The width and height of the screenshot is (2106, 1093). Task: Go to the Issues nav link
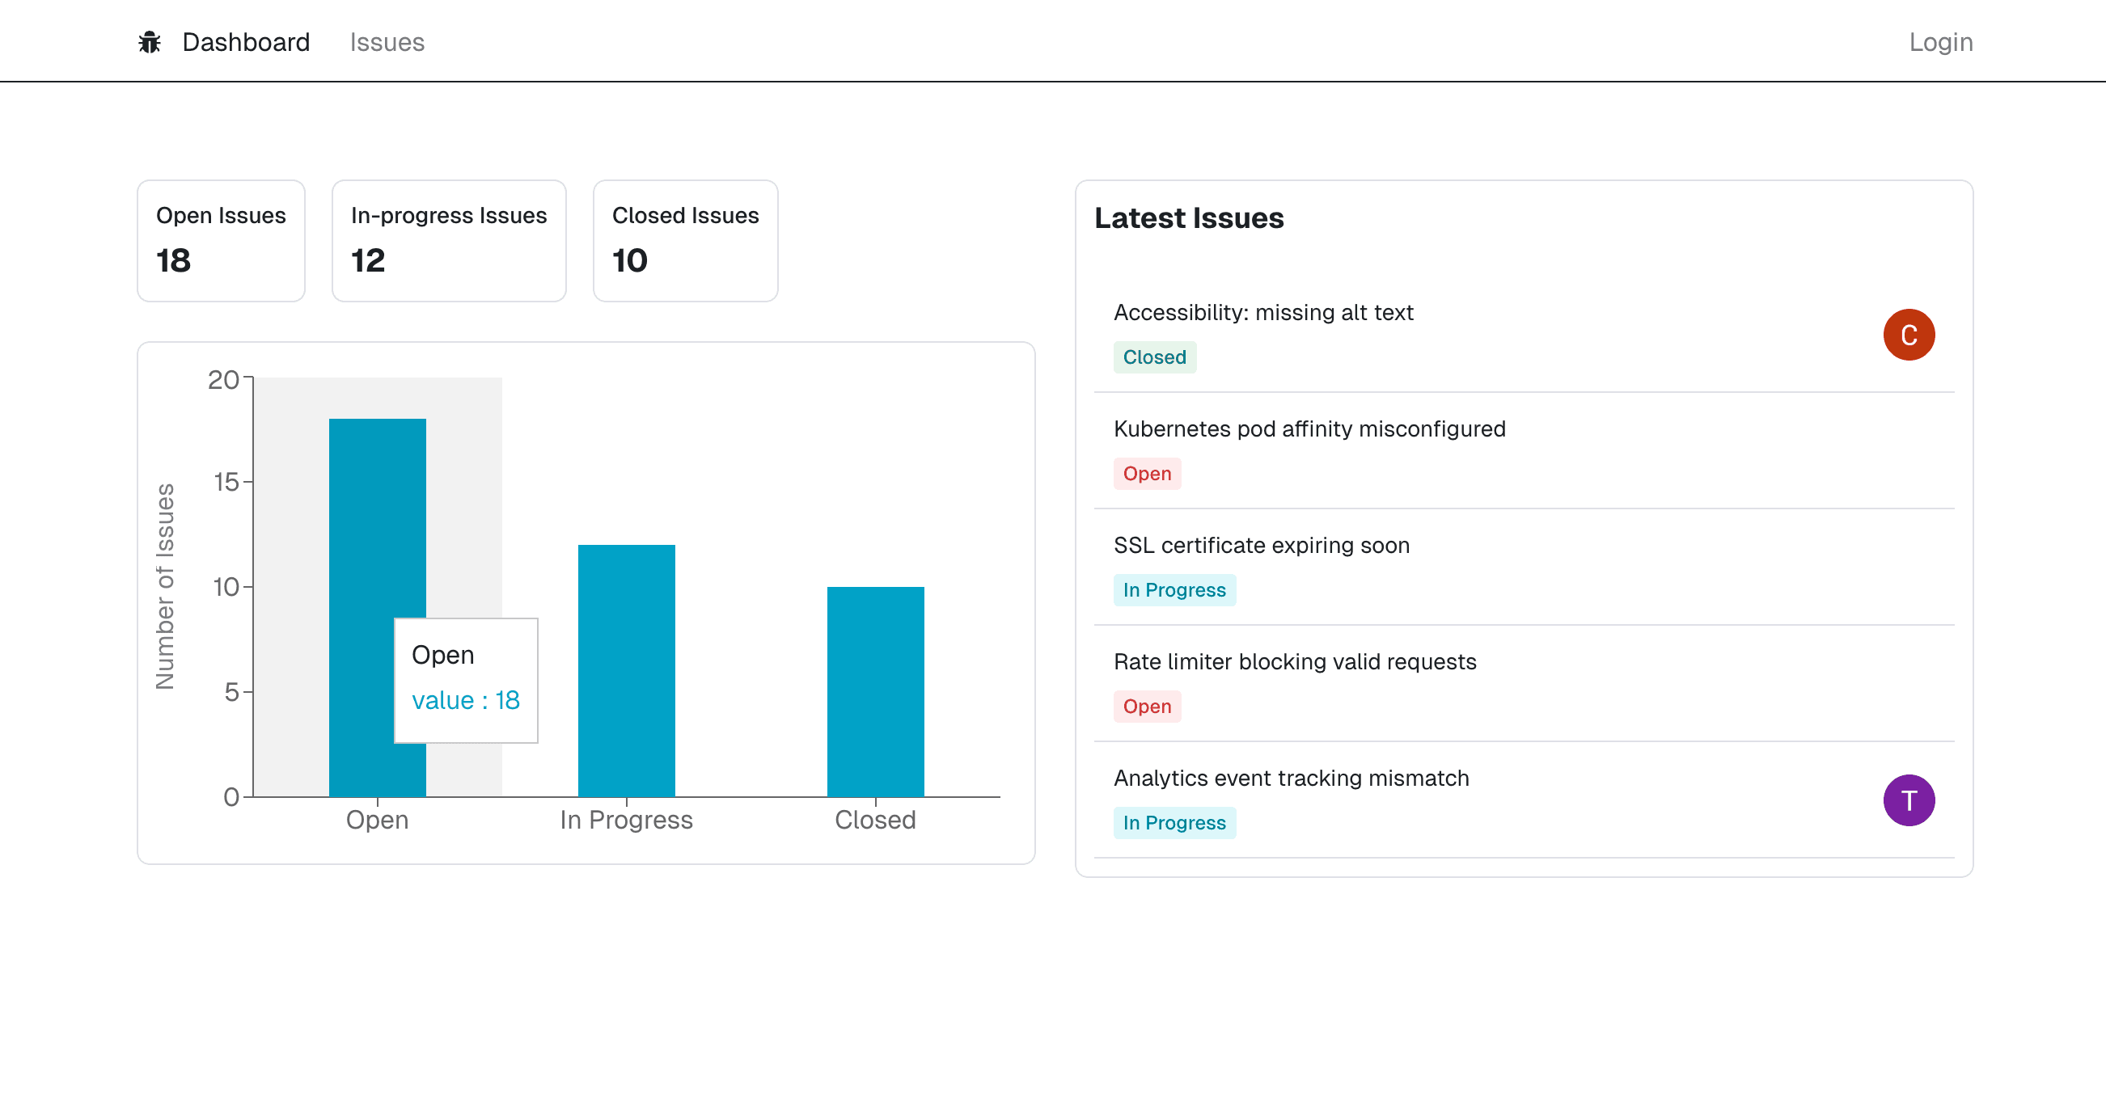click(387, 42)
